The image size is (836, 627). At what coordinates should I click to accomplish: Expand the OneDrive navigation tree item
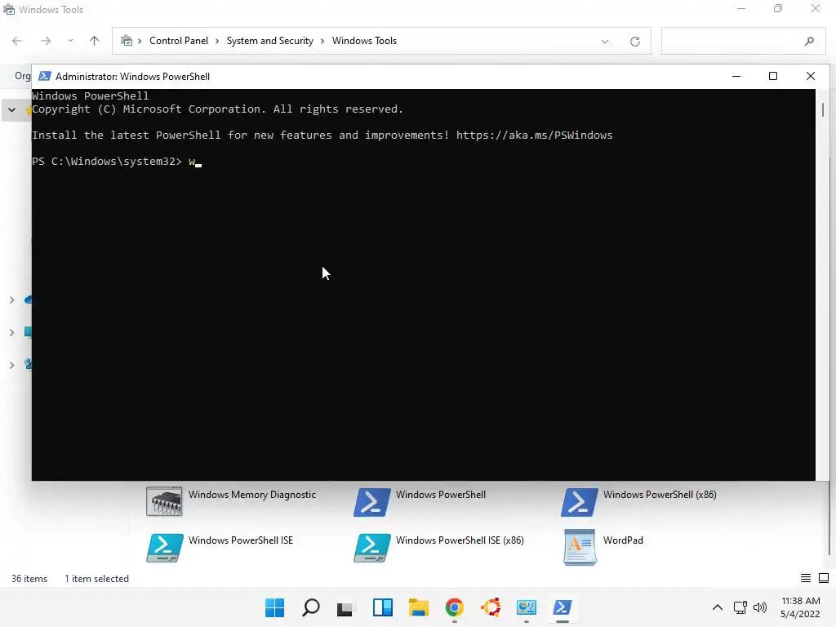[11, 300]
